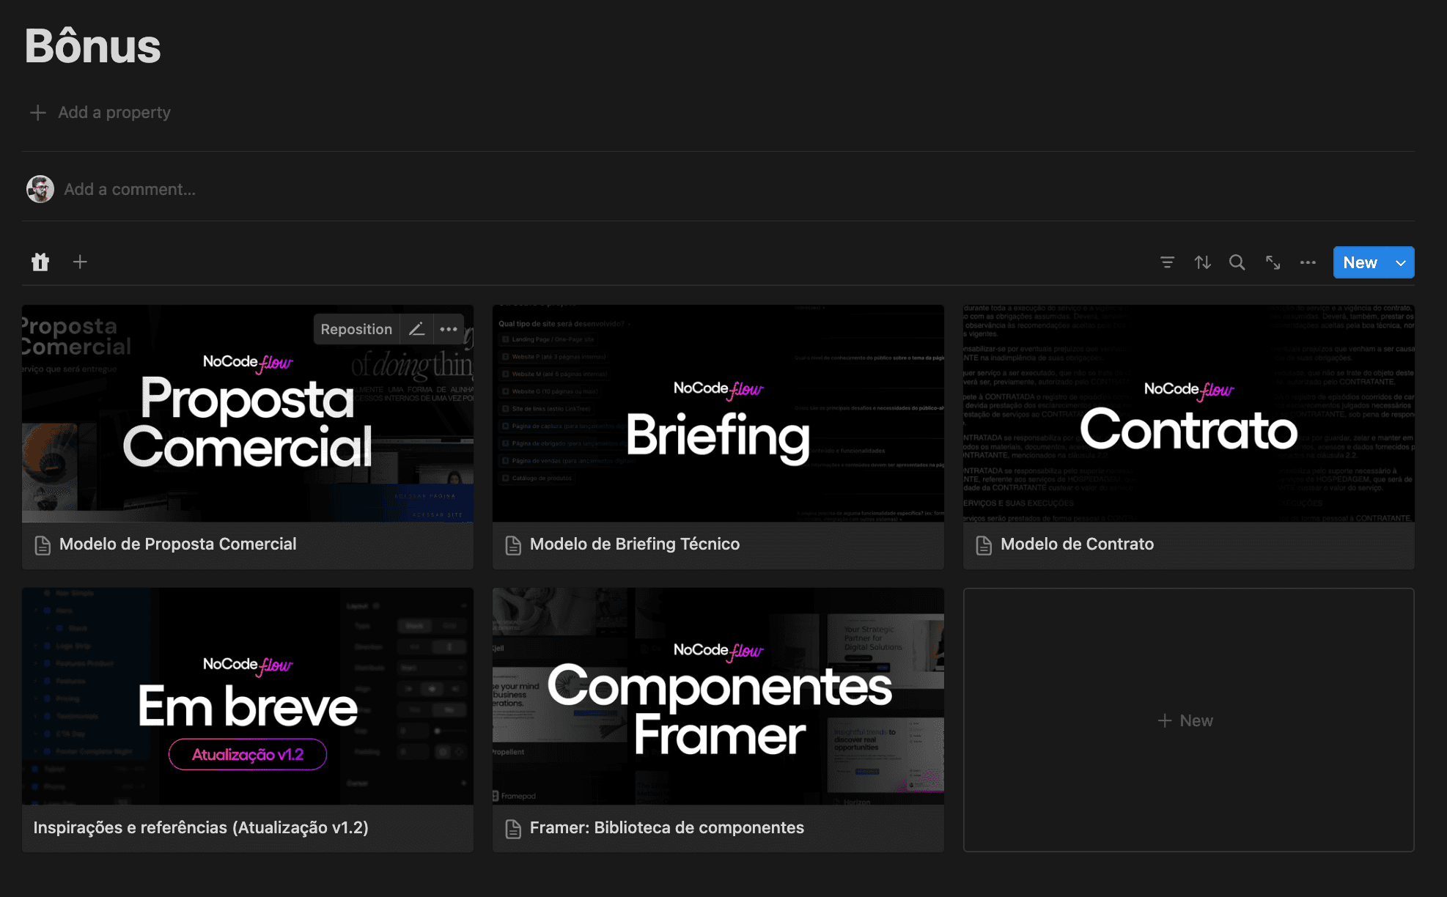Open search with the magnifier icon
This screenshot has width=1447, height=897.
(x=1237, y=262)
